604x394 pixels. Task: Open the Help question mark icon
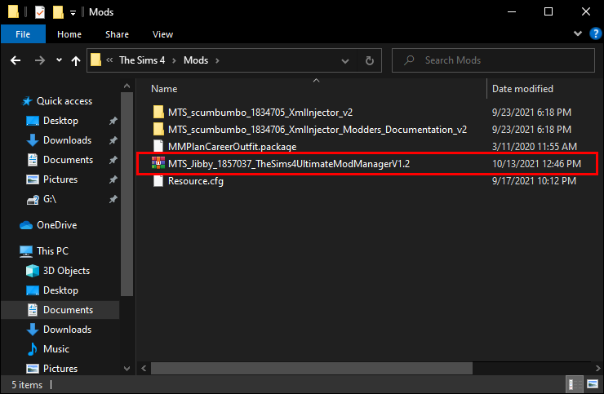[596, 33]
